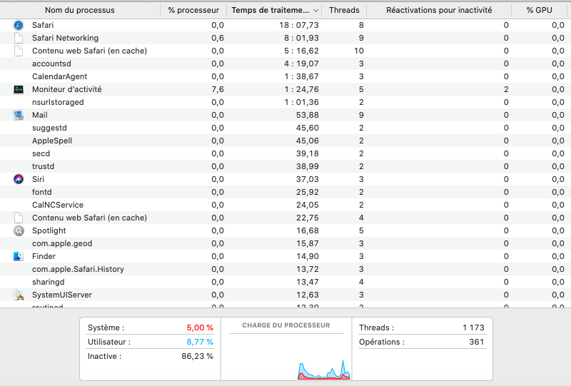The height and width of the screenshot is (386, 571).
Task: Click the Système 5,00 % value
Action: point(200,327)
